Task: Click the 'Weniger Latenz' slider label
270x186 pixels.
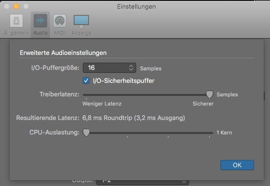Action: coord(102,104)
